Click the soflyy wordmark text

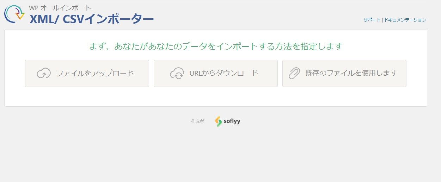click(232, 122)
